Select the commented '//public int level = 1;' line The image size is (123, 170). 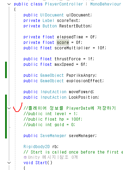[50, 114]
